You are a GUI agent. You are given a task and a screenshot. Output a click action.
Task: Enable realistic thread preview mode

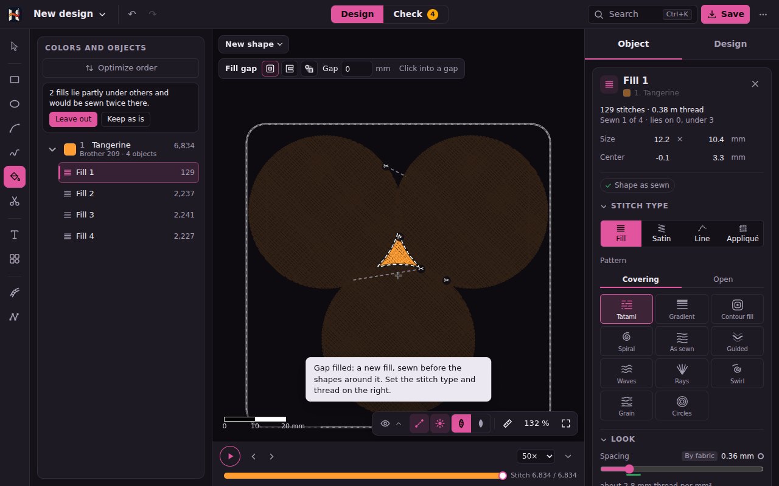(x=461, y=423)
